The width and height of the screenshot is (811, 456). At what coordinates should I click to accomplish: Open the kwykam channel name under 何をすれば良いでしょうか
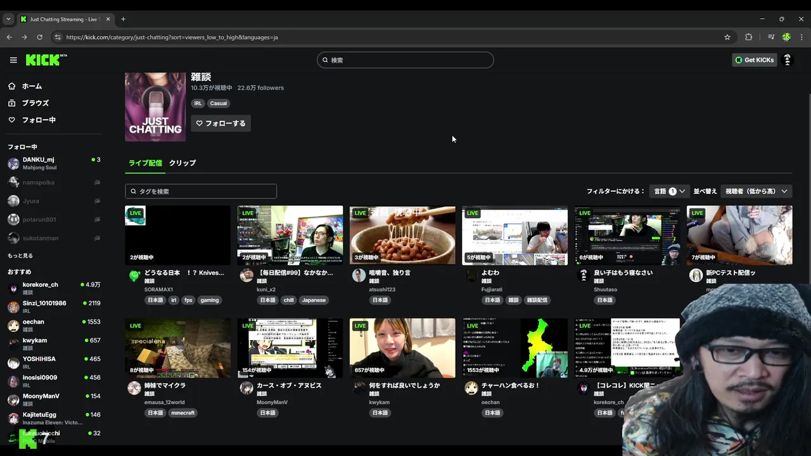pyautogui.click(x=380, y=402)
